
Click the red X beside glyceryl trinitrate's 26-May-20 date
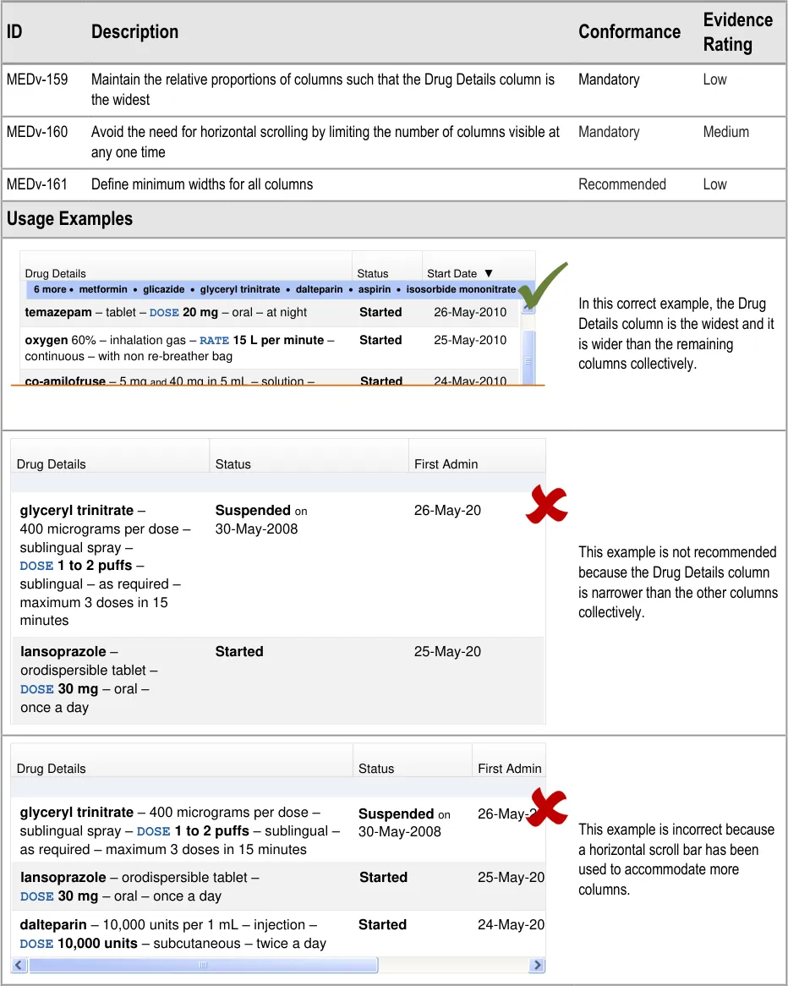[546, 504]
